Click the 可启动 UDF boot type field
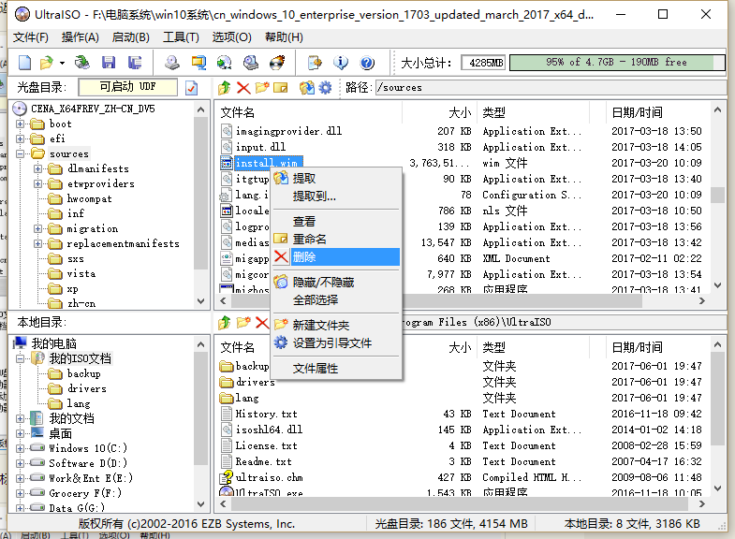 click(128, 87)
